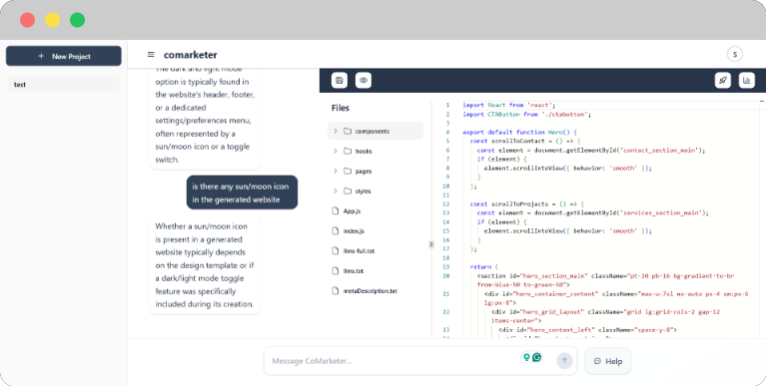Select the styles folder
This screenshot has height=386, width=766.
[376, 191]
